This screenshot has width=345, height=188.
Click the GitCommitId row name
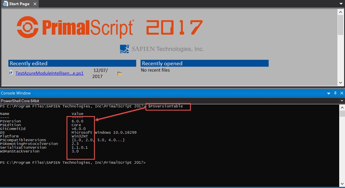[x=13, y=129]
